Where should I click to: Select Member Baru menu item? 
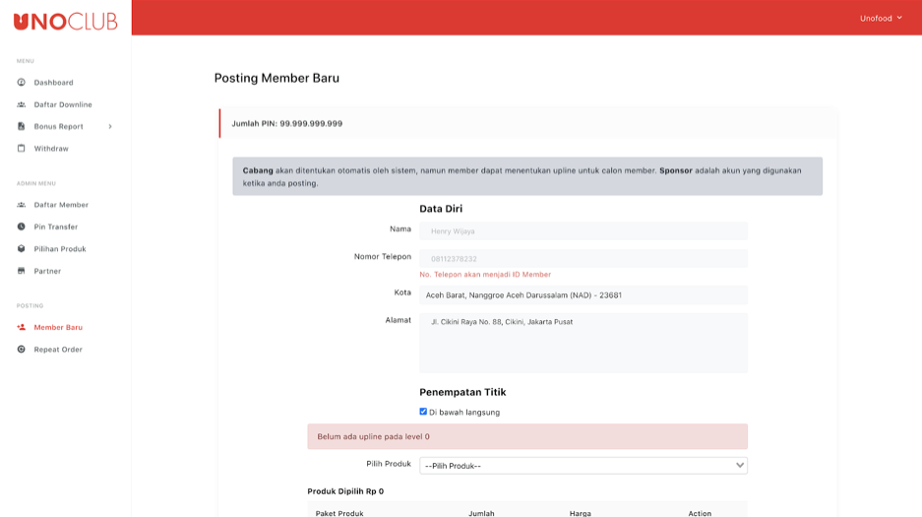[58, 327]
